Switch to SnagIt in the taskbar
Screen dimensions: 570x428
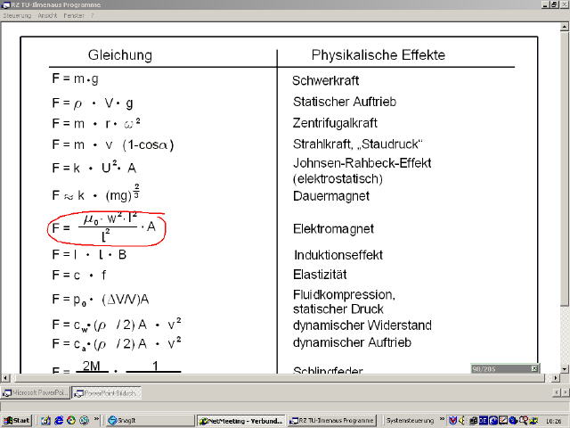(134, 419)
